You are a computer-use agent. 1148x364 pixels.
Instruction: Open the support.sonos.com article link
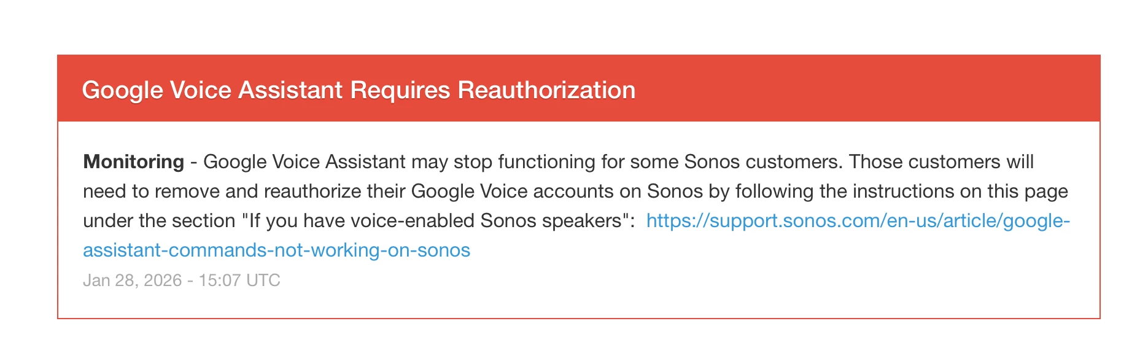point(857,221)
